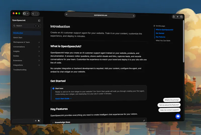Open the Conversations section
The width and height of the screenshot is (201, 135).
[x=19, y=47]
